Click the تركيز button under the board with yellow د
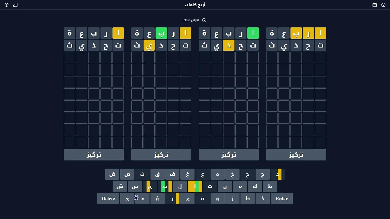Screen dimensions: 390x219 point(229,155)
